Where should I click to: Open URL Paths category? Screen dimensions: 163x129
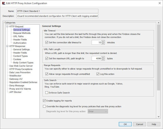click(18, 36)
